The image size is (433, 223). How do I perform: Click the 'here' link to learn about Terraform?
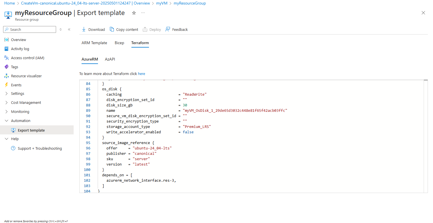pyautogui.click(x=141, y=74)
